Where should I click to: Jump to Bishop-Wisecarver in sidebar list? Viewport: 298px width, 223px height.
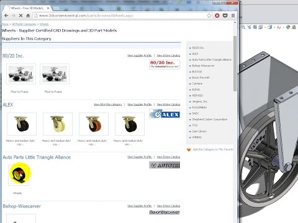203,66
